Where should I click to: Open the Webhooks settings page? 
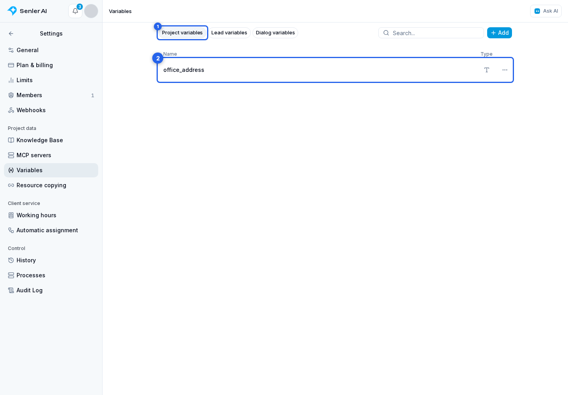coord(51,110)
